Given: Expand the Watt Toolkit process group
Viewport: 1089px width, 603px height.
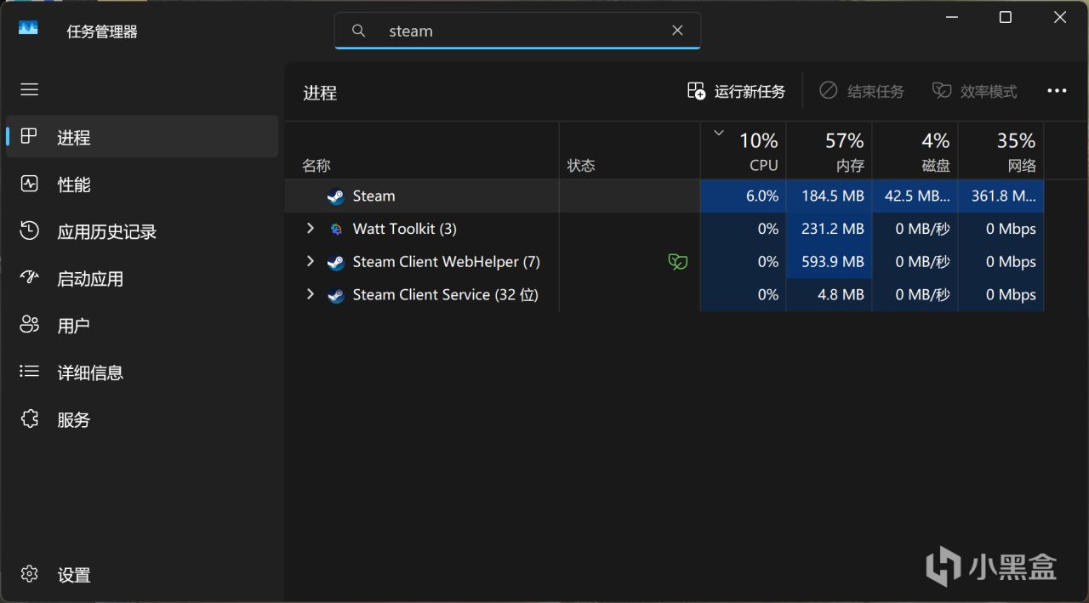Looking at the screenshot, I should click(311, 228).
